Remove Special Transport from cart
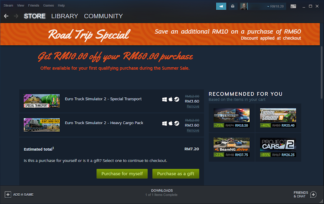 [x=193, y=106]
